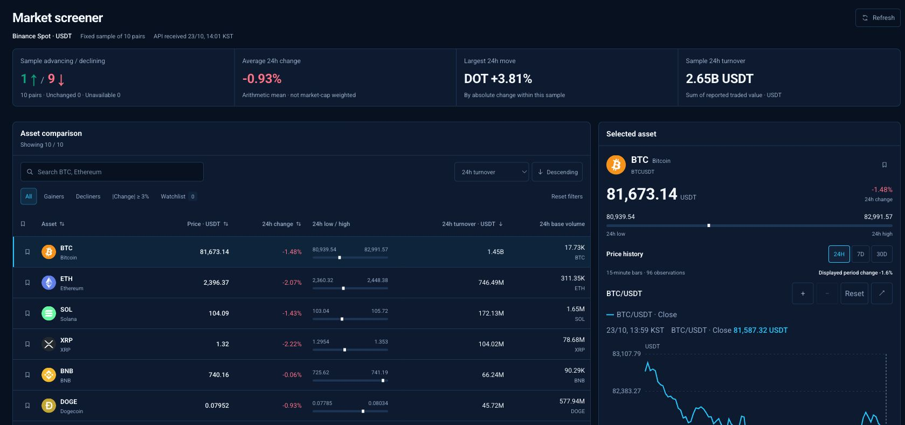Click the BTC 24h low/high range bar
Screen dimensions: 905x425
[x=350, y=258]
